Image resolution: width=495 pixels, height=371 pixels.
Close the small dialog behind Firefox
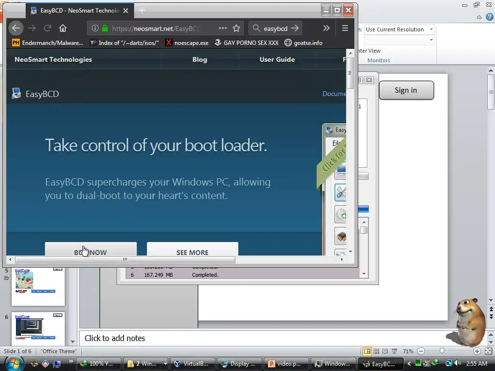[369, 80]
